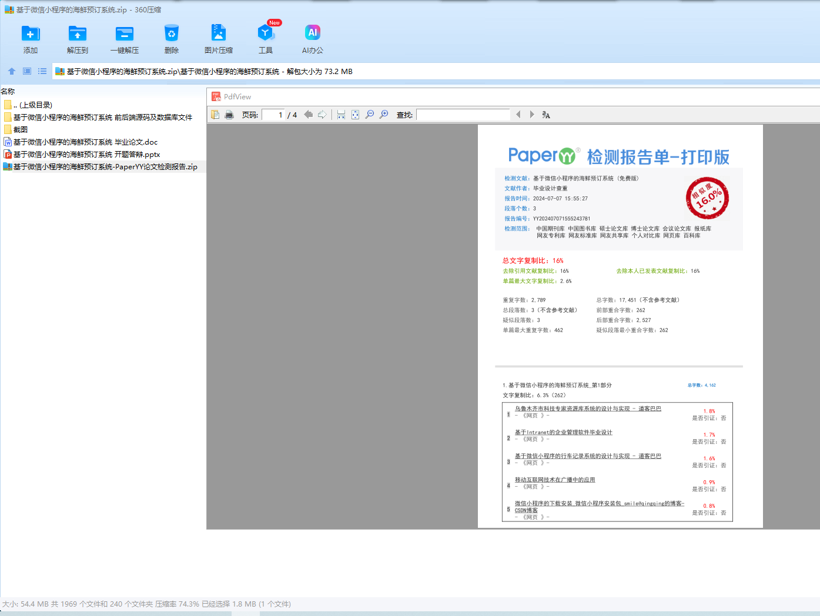Switch to the preview pane view icon
The width and height of the screenshot is (820, 616).
coord(27,71)
